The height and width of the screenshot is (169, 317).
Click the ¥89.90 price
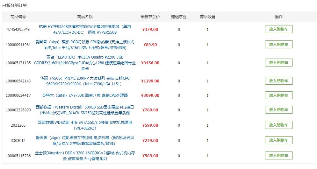[x=150, y=45]
